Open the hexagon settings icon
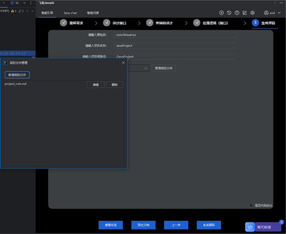Viewport: 286px width, 234px height. click(252, 13)
